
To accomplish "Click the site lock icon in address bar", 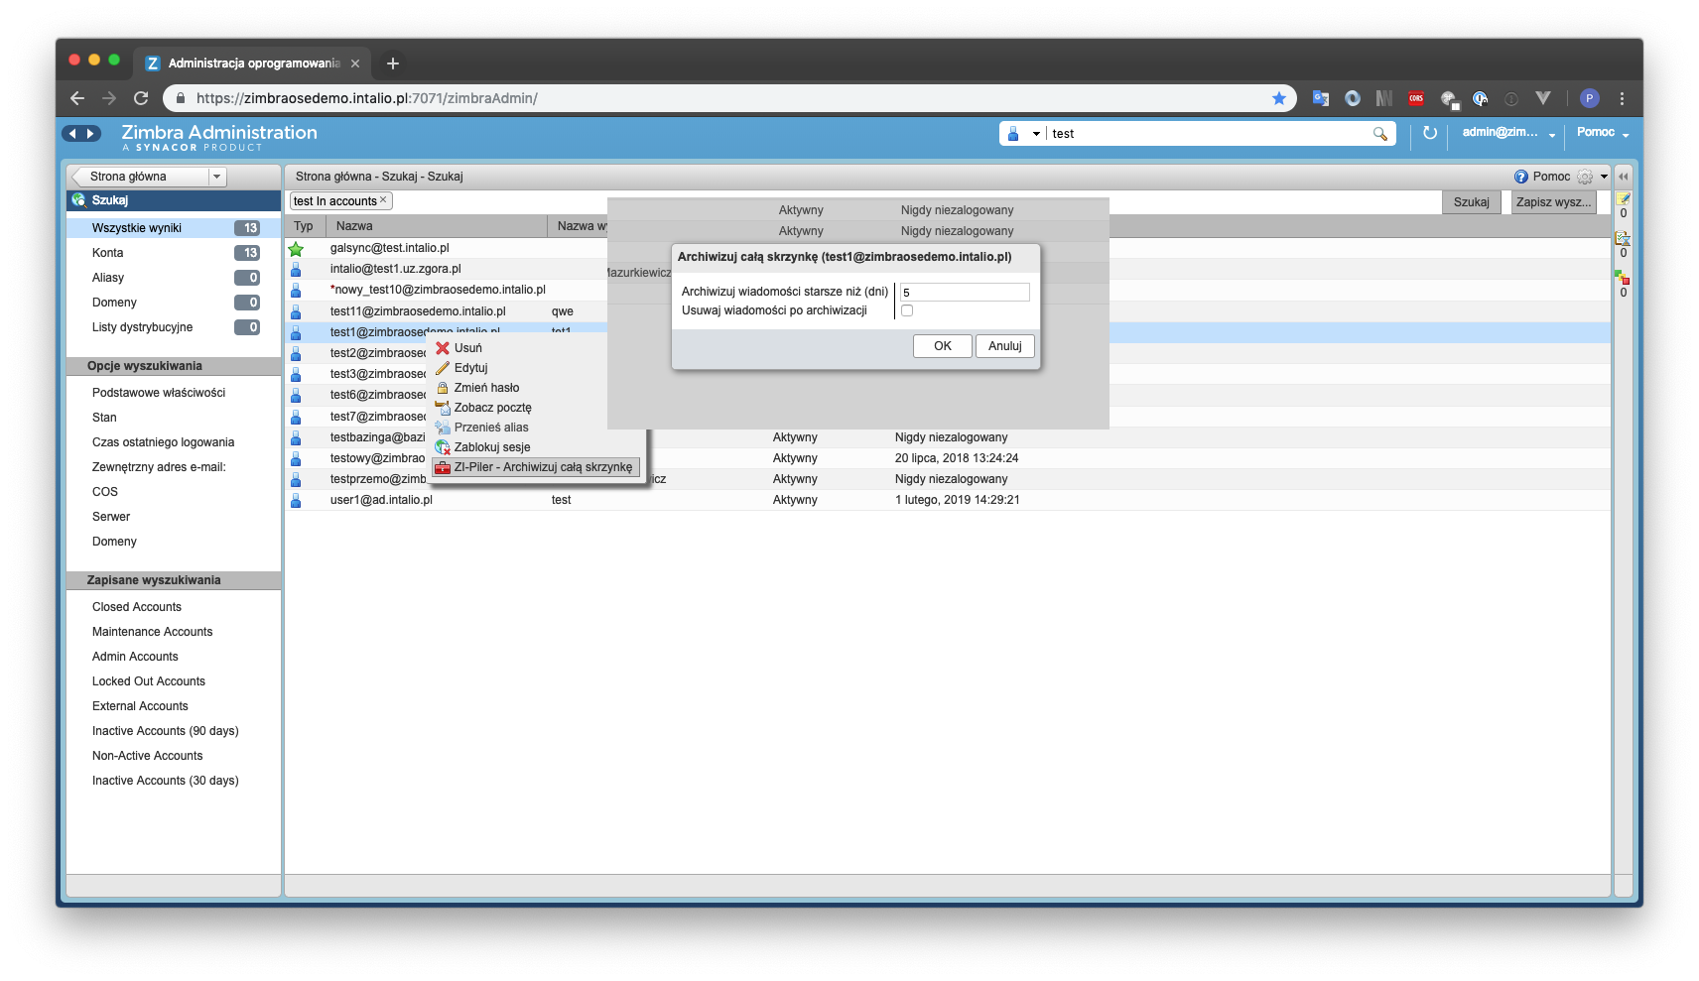I will [180, 98].
